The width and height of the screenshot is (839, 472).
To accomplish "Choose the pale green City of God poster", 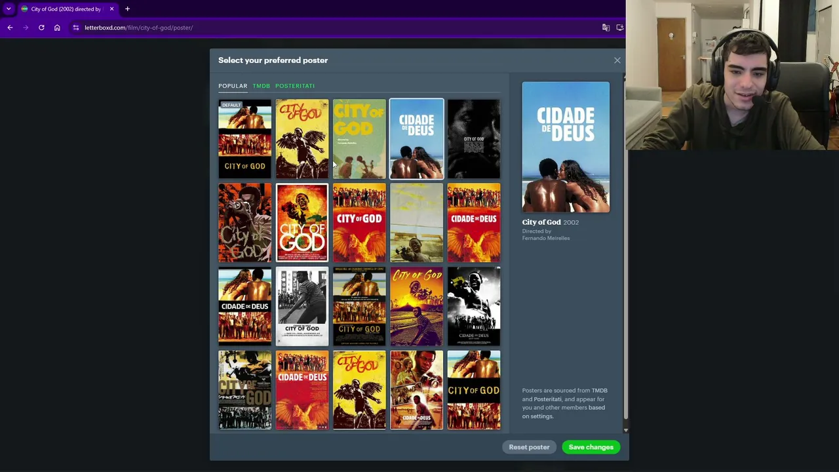I will [359, 139].
